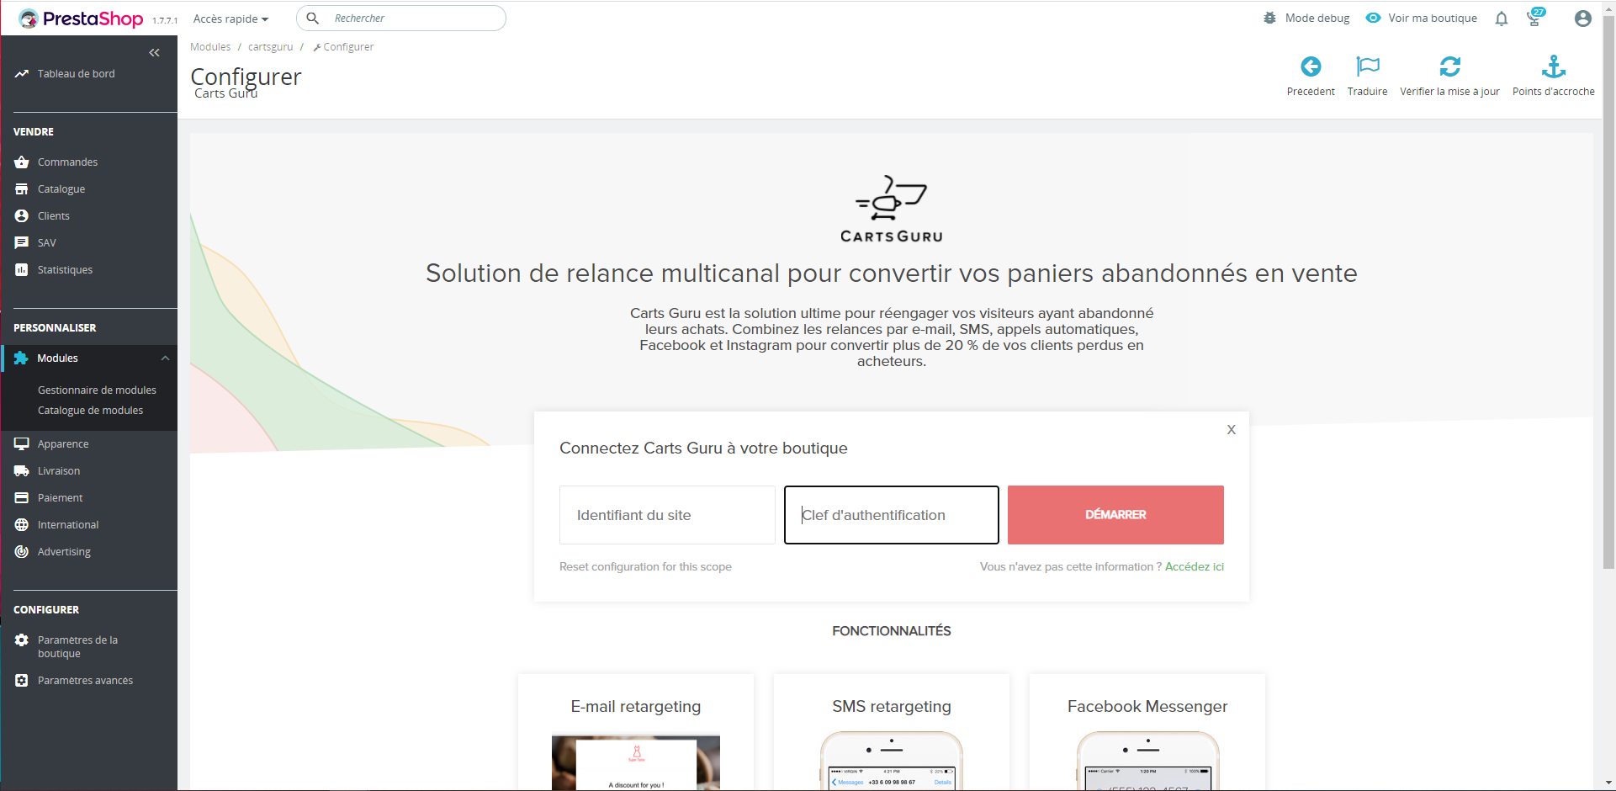This screenshot has height=791, width=1616.
Task: Click the Clients person icon
Action: (x=22, y=216)
